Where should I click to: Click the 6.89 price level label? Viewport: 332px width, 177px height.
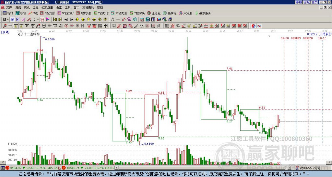(129, 91)
